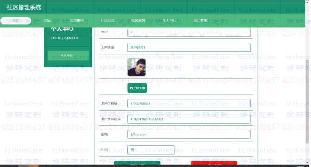Open the 社区活动 nav menu

(108, 20)
